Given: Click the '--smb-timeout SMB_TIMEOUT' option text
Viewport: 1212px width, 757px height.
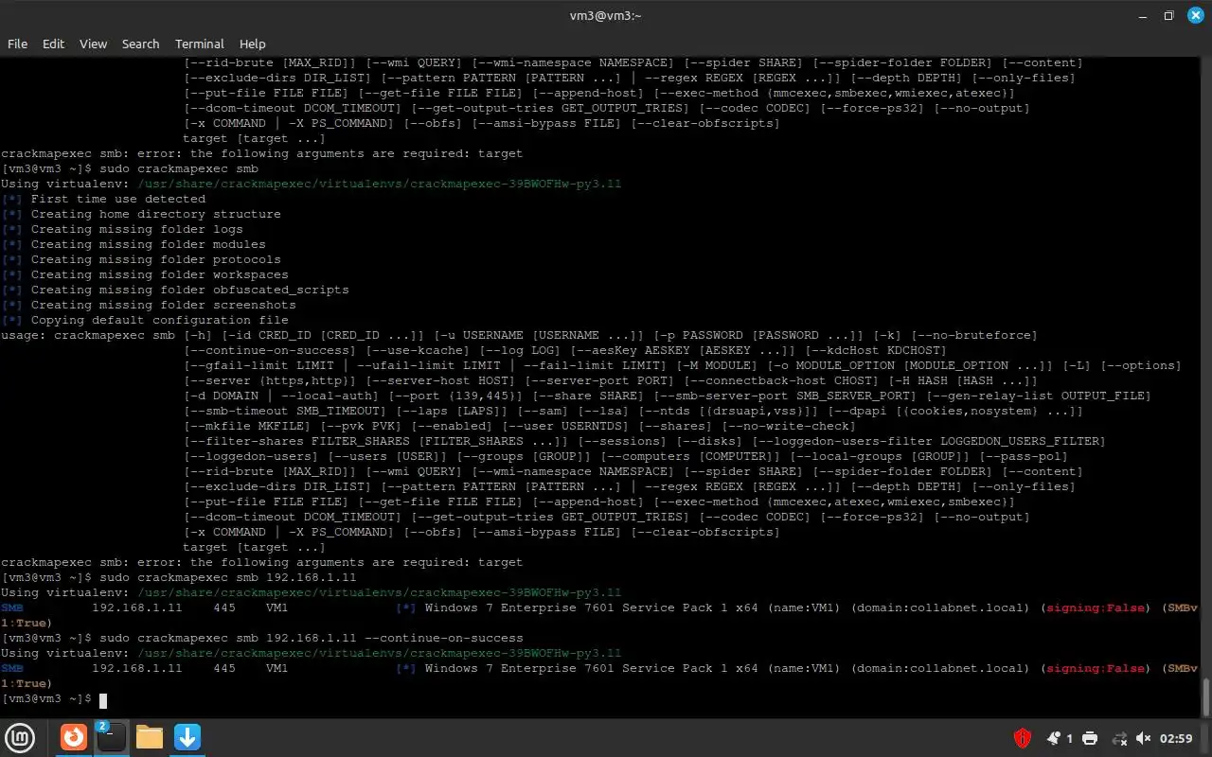Looking at the screenshot, I should coord(286,411).
